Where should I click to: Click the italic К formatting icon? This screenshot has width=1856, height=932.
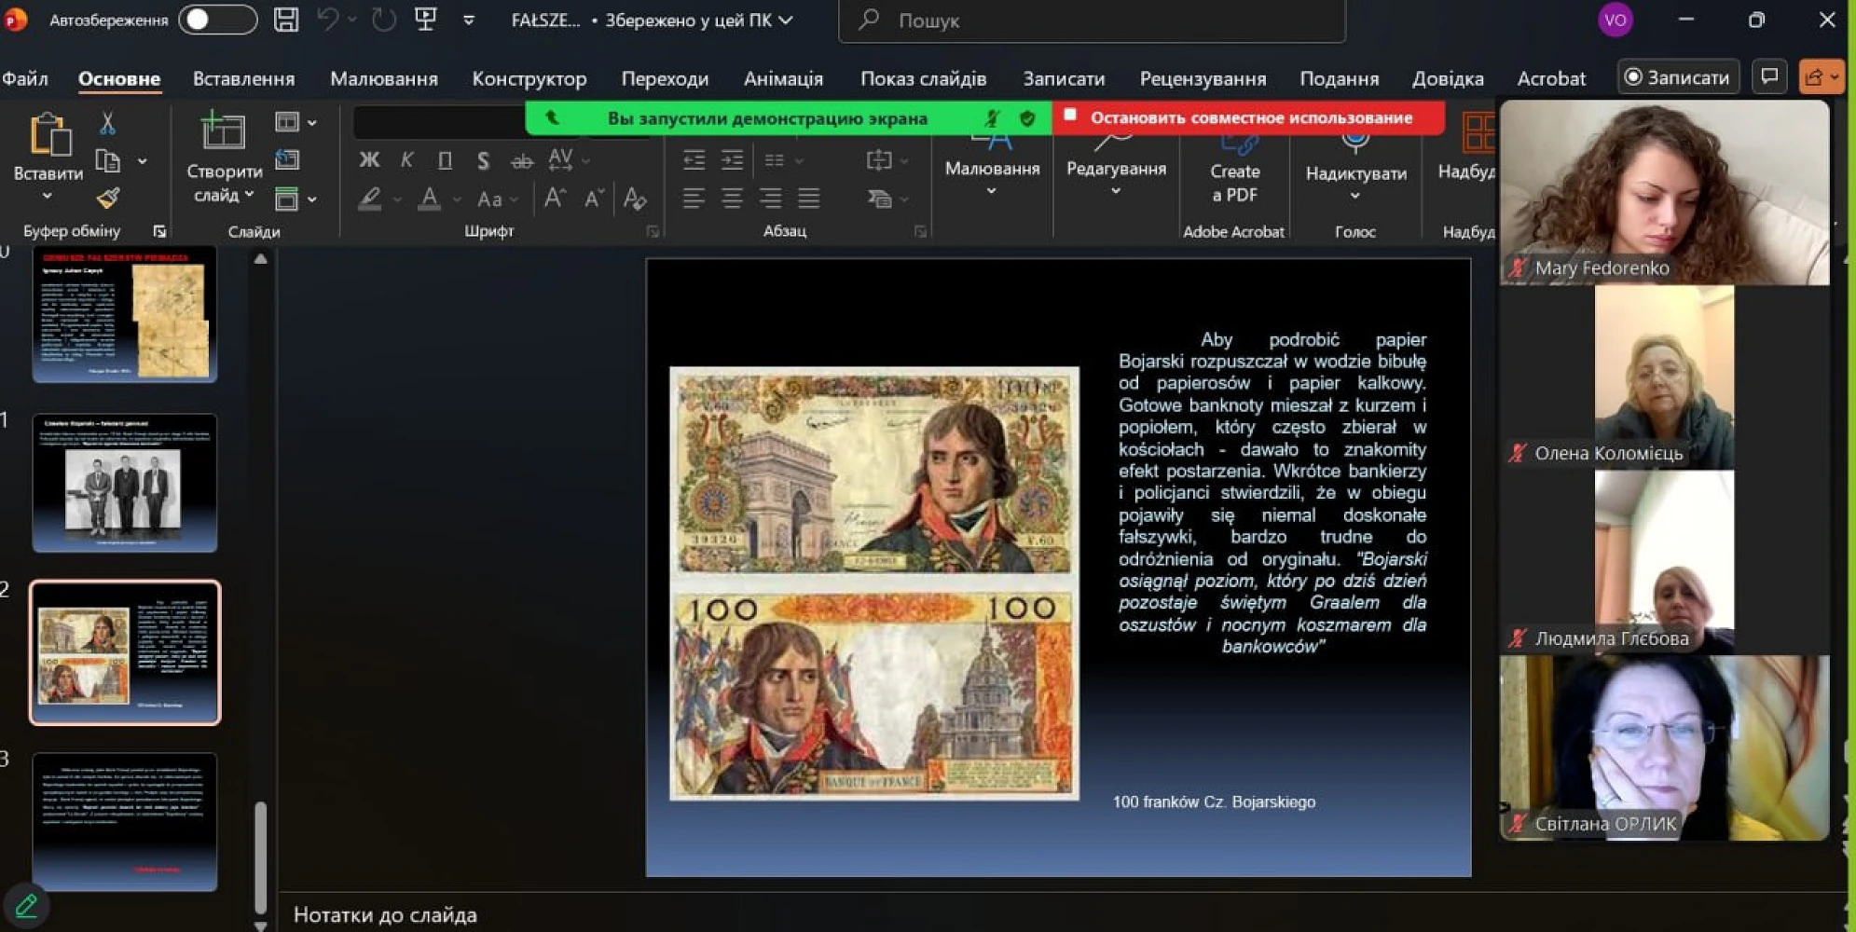pyautogui.click(x=406, y=160)
